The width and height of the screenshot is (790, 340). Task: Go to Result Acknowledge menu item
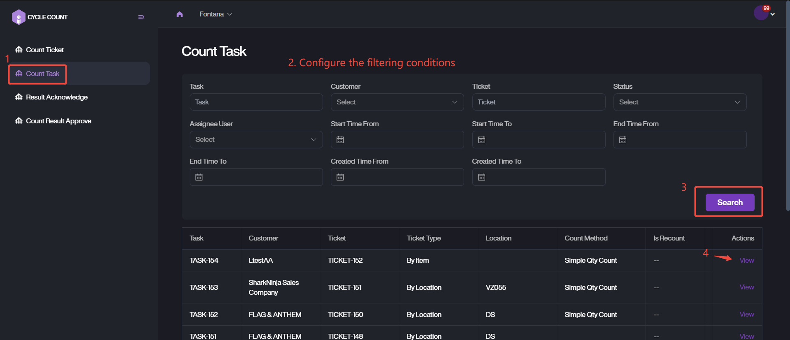[56, 97]
